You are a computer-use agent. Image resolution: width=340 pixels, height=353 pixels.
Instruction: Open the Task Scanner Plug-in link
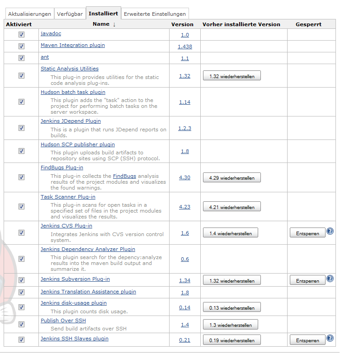point(68,197)
